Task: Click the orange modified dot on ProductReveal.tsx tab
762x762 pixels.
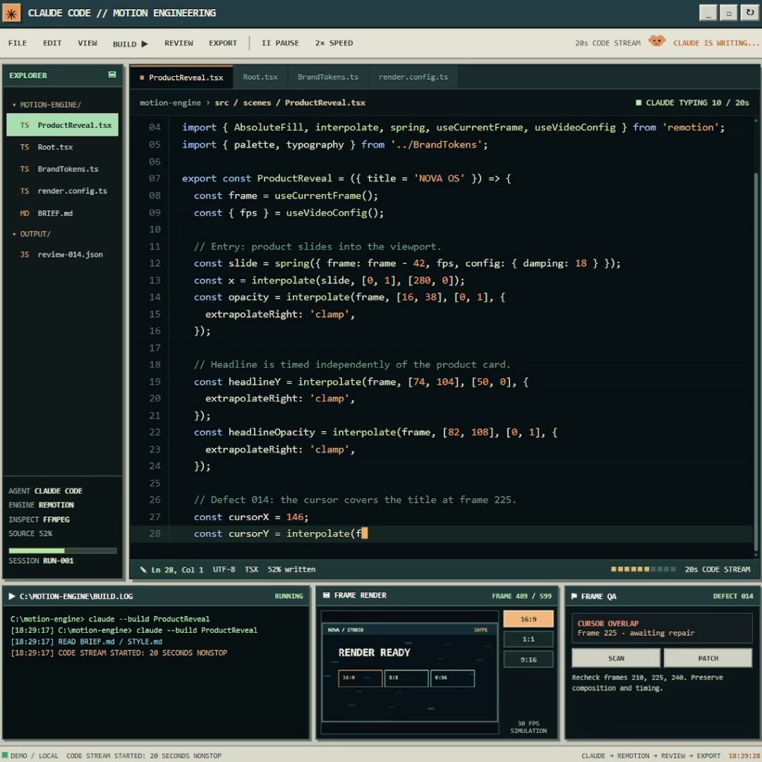Action: pos(142,78)
